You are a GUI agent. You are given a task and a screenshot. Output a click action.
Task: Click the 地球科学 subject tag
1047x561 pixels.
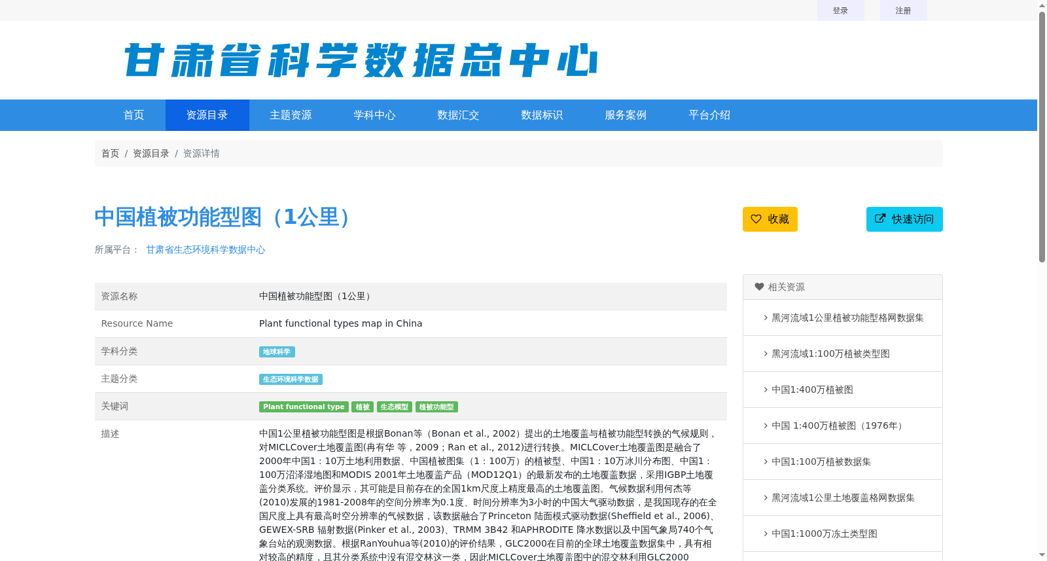pos(277,352)
